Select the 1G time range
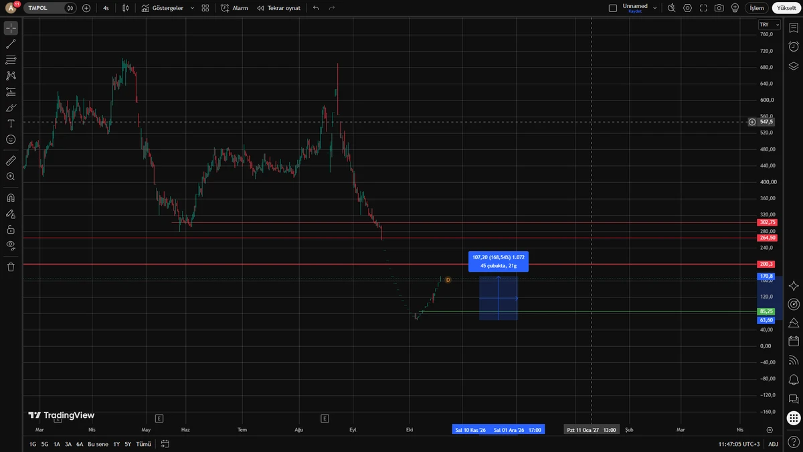The width and height of the screenshot is (803, 452). tap(33, 444)
